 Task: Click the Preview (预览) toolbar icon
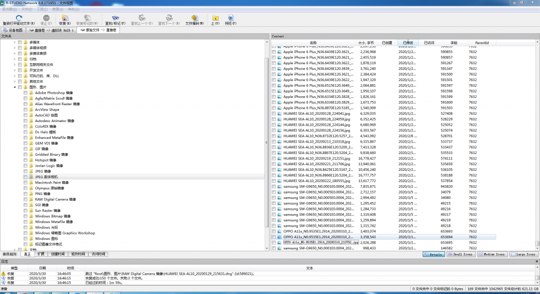[x=230, y=18]
